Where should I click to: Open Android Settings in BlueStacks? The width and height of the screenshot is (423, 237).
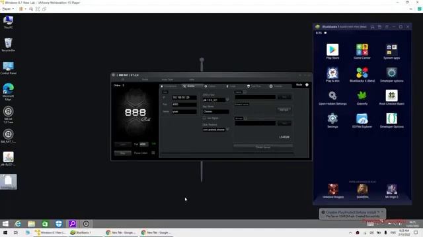coord(332,120)
